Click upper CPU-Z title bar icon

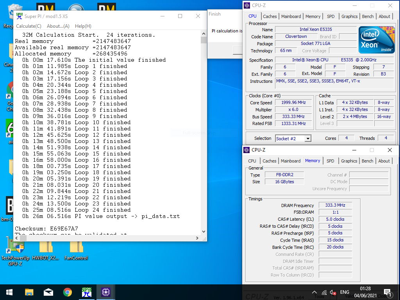pos(247,5)
